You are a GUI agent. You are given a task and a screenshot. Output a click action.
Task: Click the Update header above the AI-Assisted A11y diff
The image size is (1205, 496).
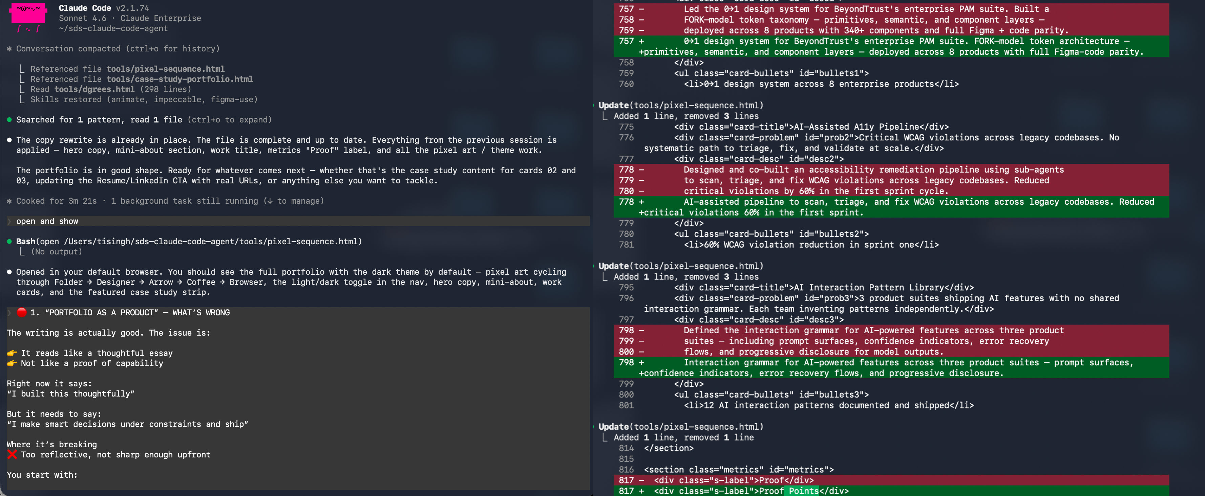tap(681, 105)
